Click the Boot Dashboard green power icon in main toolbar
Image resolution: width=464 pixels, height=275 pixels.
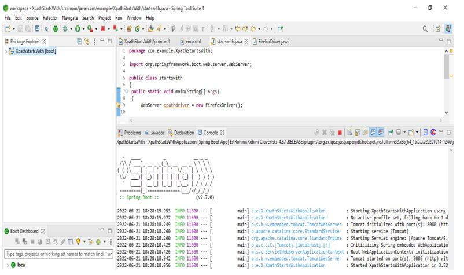(x=56, y=29)
